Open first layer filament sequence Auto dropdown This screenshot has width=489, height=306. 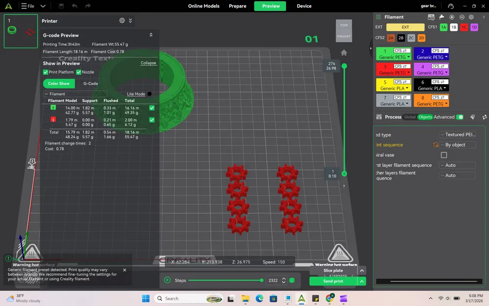pos(458,165)
